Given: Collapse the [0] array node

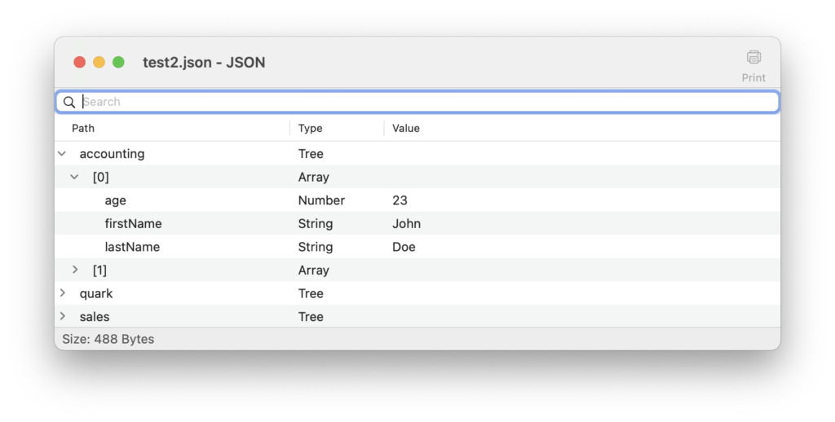Looking at the screenshot, I should 74,178.
